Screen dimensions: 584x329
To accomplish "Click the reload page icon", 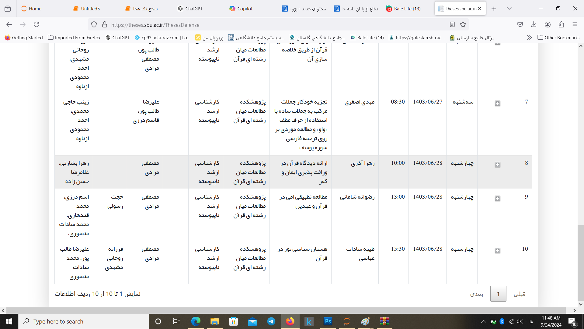I will point(36,24).
